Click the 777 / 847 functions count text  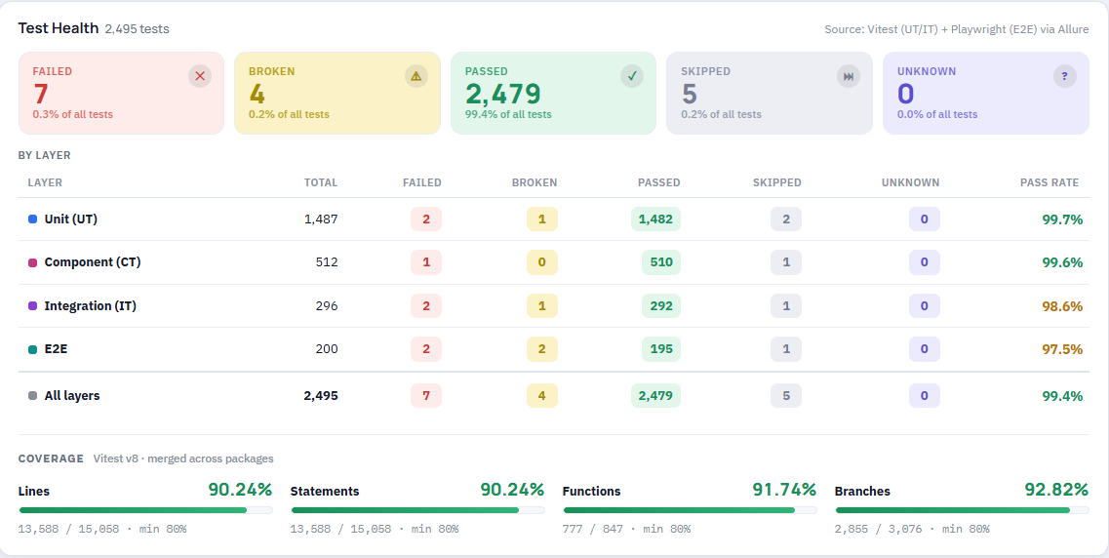point(626,529)
